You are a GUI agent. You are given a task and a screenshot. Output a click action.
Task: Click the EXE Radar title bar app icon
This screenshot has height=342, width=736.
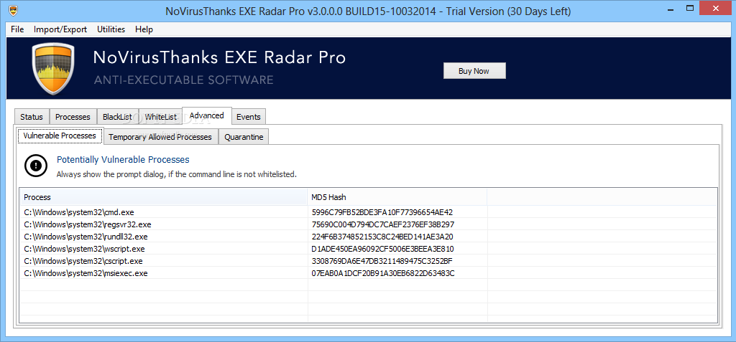(14, 10)
